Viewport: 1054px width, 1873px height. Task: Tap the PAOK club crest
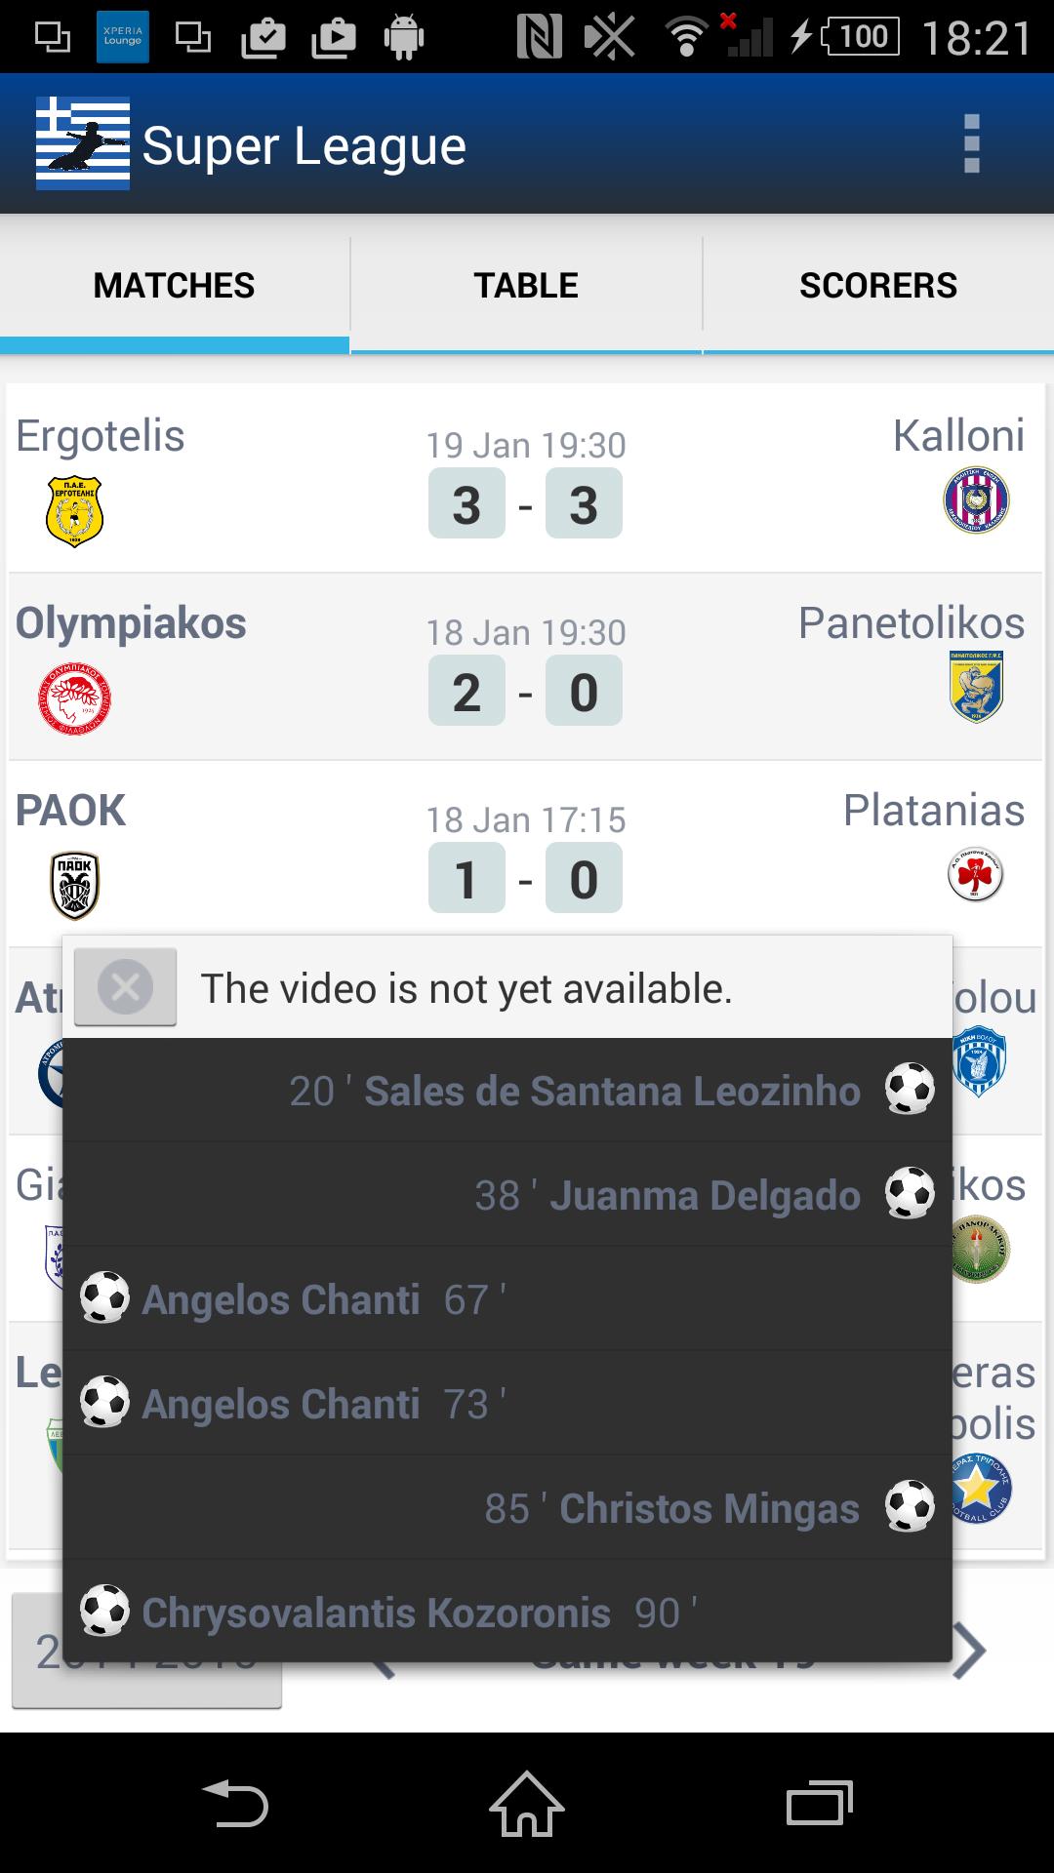point(74,886)
